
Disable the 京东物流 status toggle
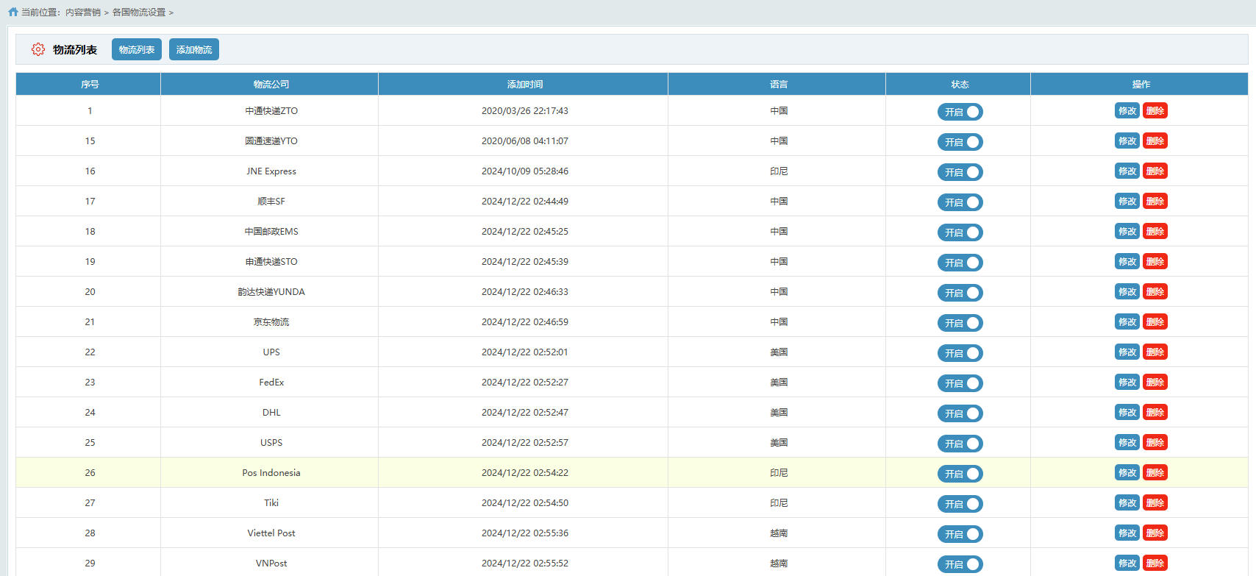[x=960, y=323]
